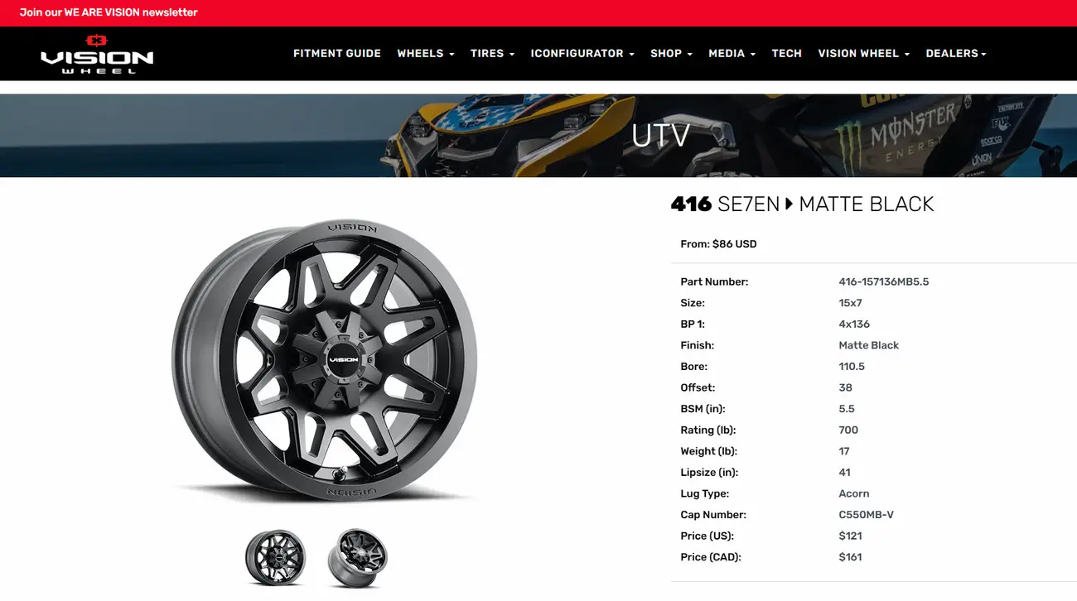1077x601 pixels.
Task: Go to the Tech page
Action: [x=786, y=53]
